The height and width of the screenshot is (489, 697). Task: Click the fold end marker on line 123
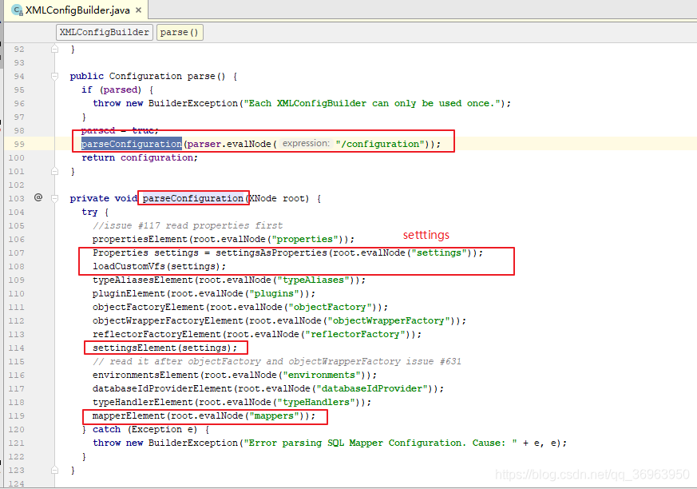click(54, 470)
